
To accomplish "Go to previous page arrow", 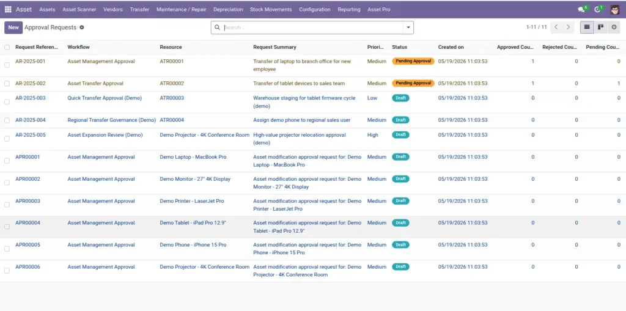I will [x=556, y=27].
